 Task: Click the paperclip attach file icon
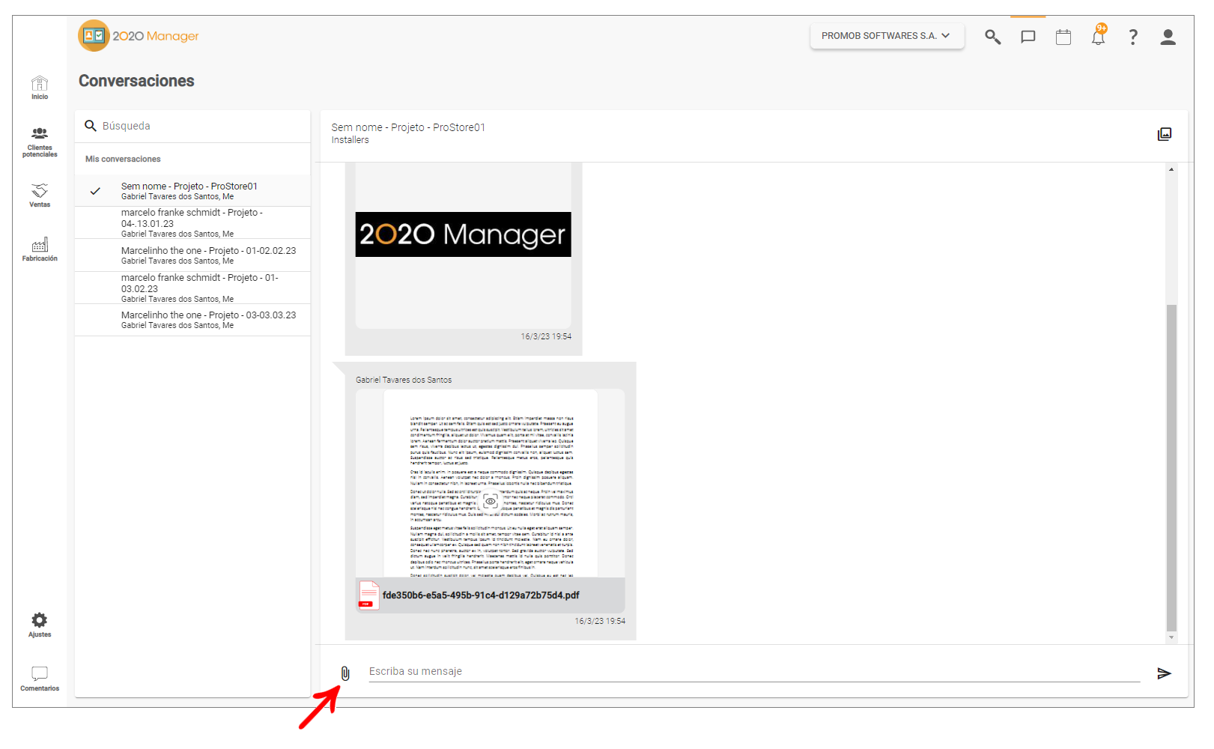[345, 673]
